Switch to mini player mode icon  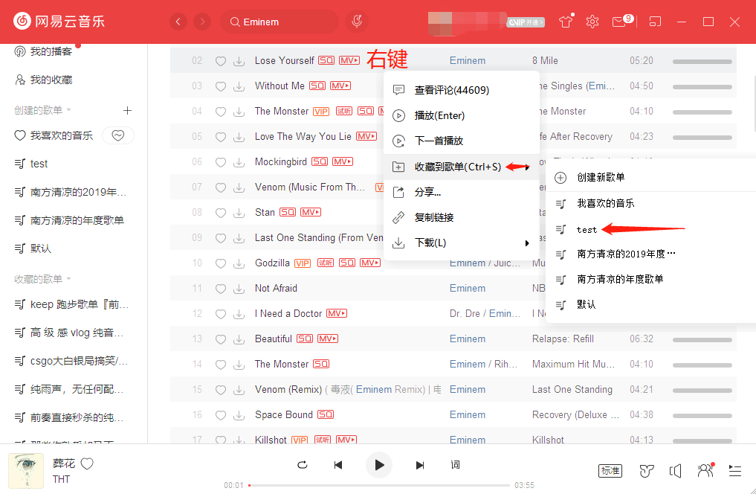(655, 22)
